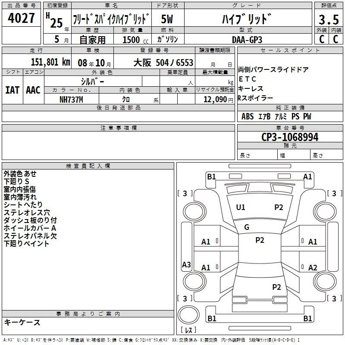Click the lot number 4027
This screenshot has width=345, height=345.
pyautogui.click(x=21, y=19)
